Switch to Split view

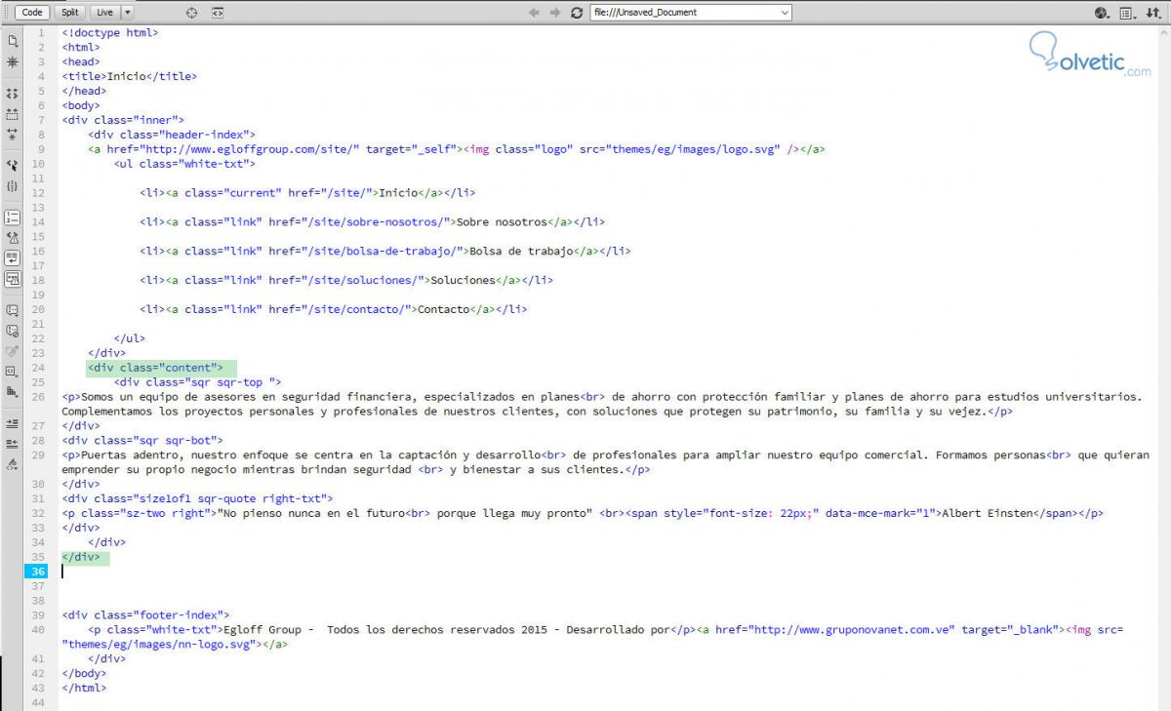(x=70, y=13)
